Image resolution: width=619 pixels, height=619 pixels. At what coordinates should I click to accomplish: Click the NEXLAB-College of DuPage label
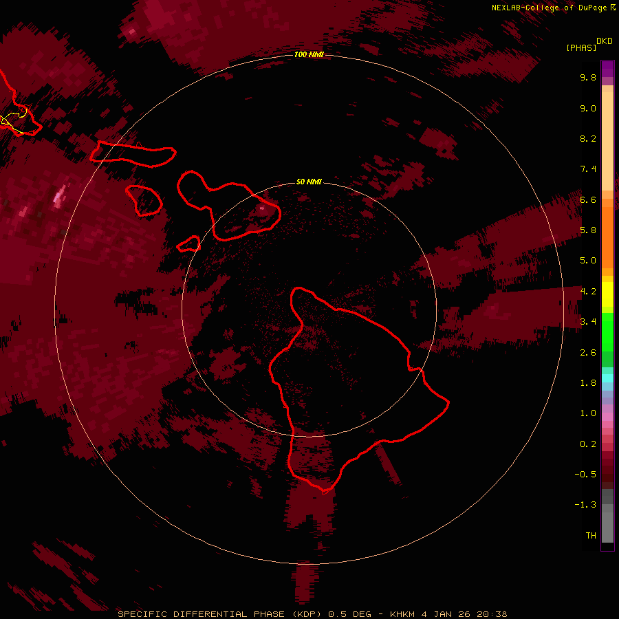549,8
